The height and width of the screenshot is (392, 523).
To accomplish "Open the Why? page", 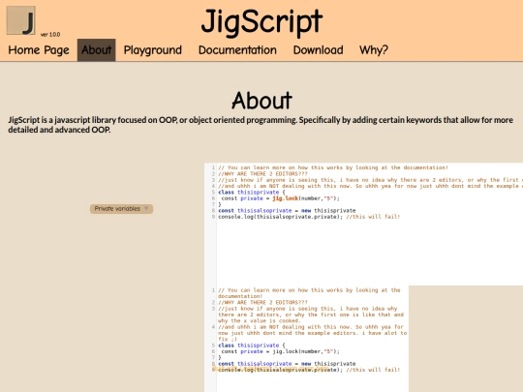I will pyautogui.click(x=374, y=50).
